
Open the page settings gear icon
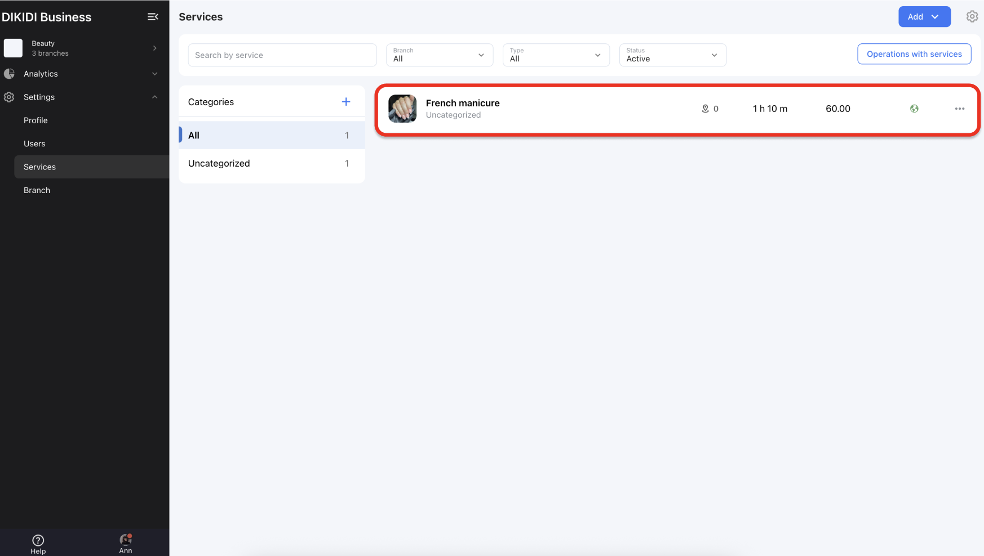972,17
